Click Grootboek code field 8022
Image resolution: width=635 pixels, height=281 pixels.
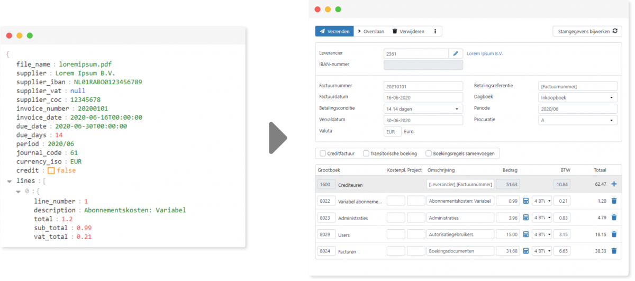tap(326, 201)
